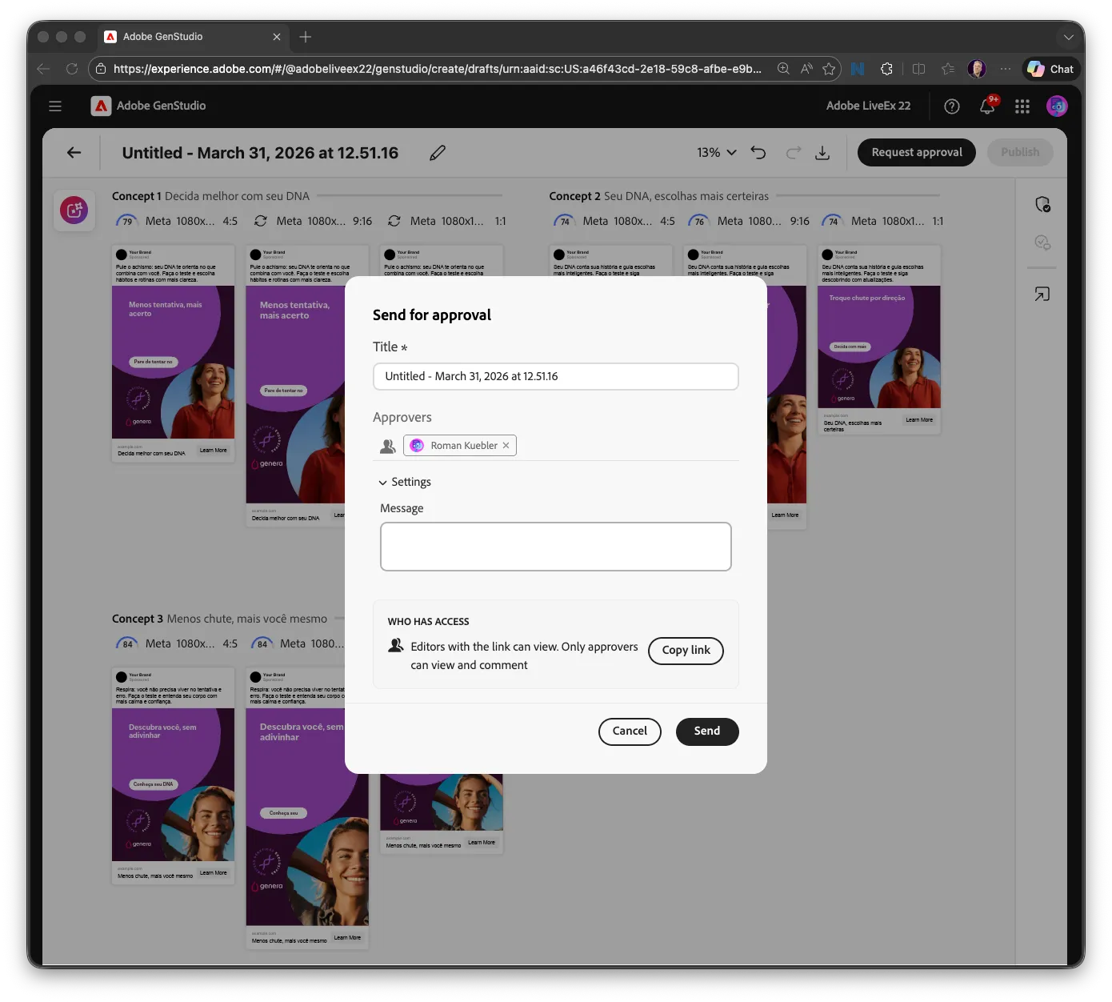Go back with the draft back arrow

[74, 152]
